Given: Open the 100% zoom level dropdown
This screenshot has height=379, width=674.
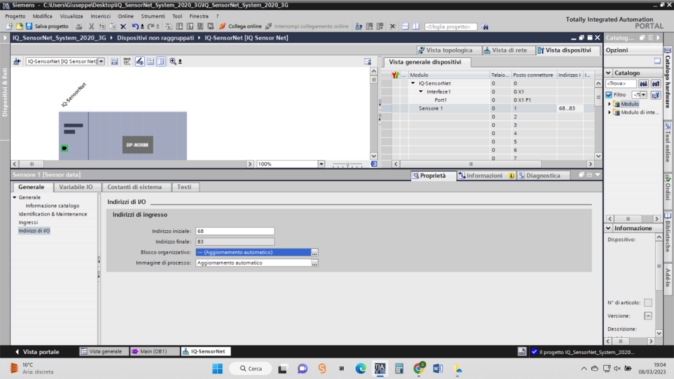Looking at the screenshot, I should [321, 164].
